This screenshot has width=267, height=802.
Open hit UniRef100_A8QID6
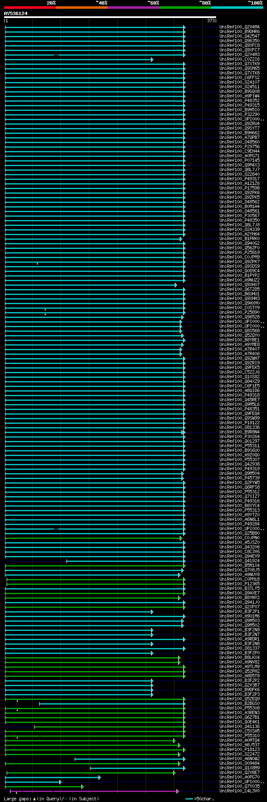pos(240,390)
